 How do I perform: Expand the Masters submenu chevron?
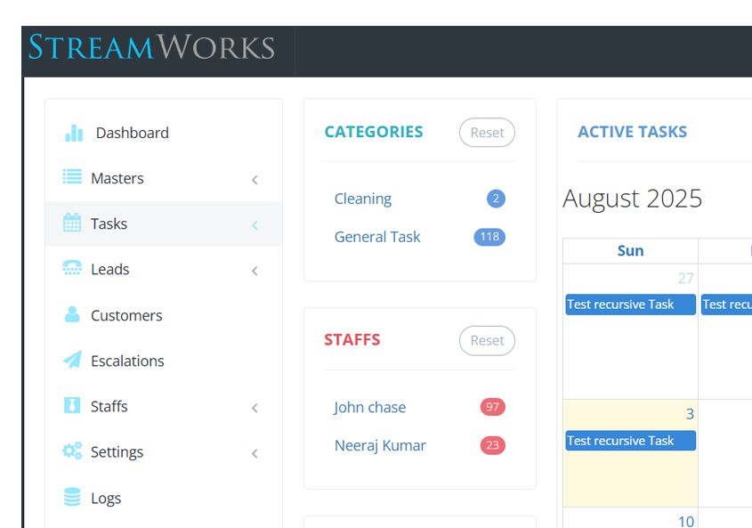255,180
